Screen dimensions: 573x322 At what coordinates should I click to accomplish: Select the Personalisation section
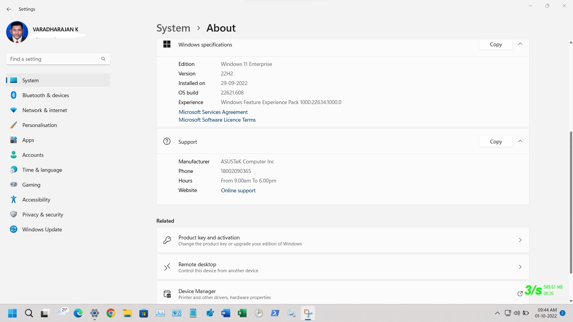coord(40,125)
